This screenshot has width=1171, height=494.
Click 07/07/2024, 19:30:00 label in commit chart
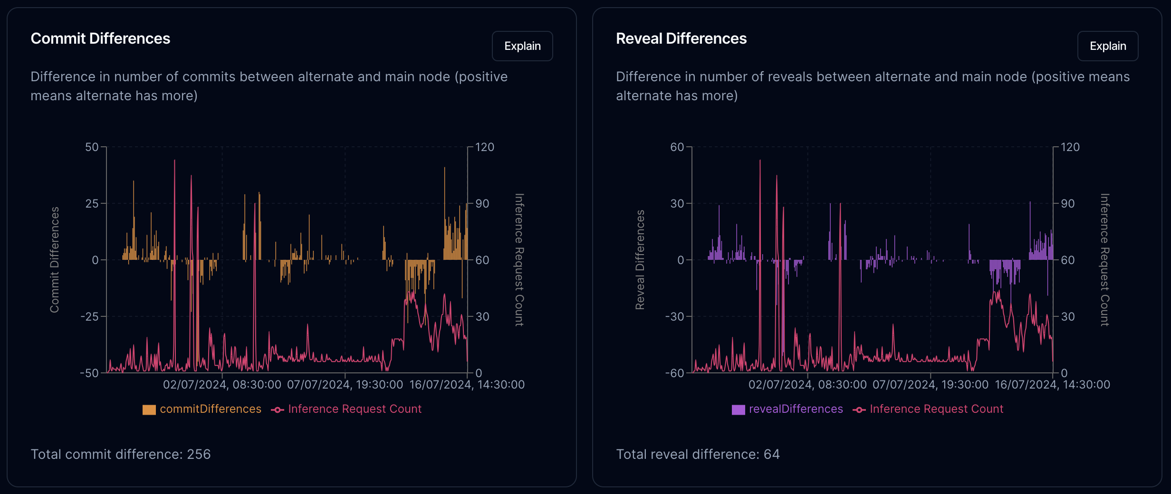click(345, 384)
